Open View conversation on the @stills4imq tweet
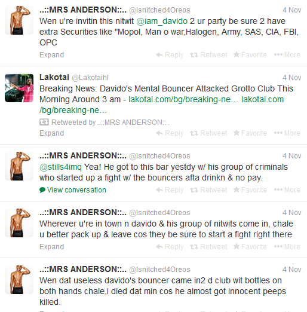Screen dimensions: 307x312 (73, 190)
